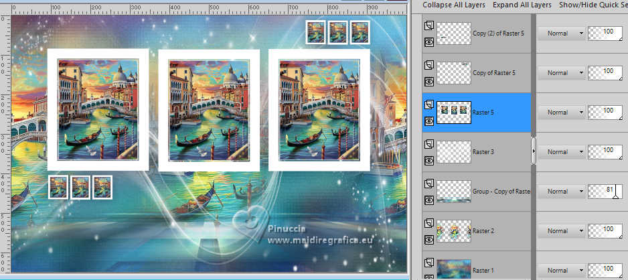This screenshot has height=280, width=628.
Task: Click the opacity control of Raster 1
Action: click(x=605, y=271)
